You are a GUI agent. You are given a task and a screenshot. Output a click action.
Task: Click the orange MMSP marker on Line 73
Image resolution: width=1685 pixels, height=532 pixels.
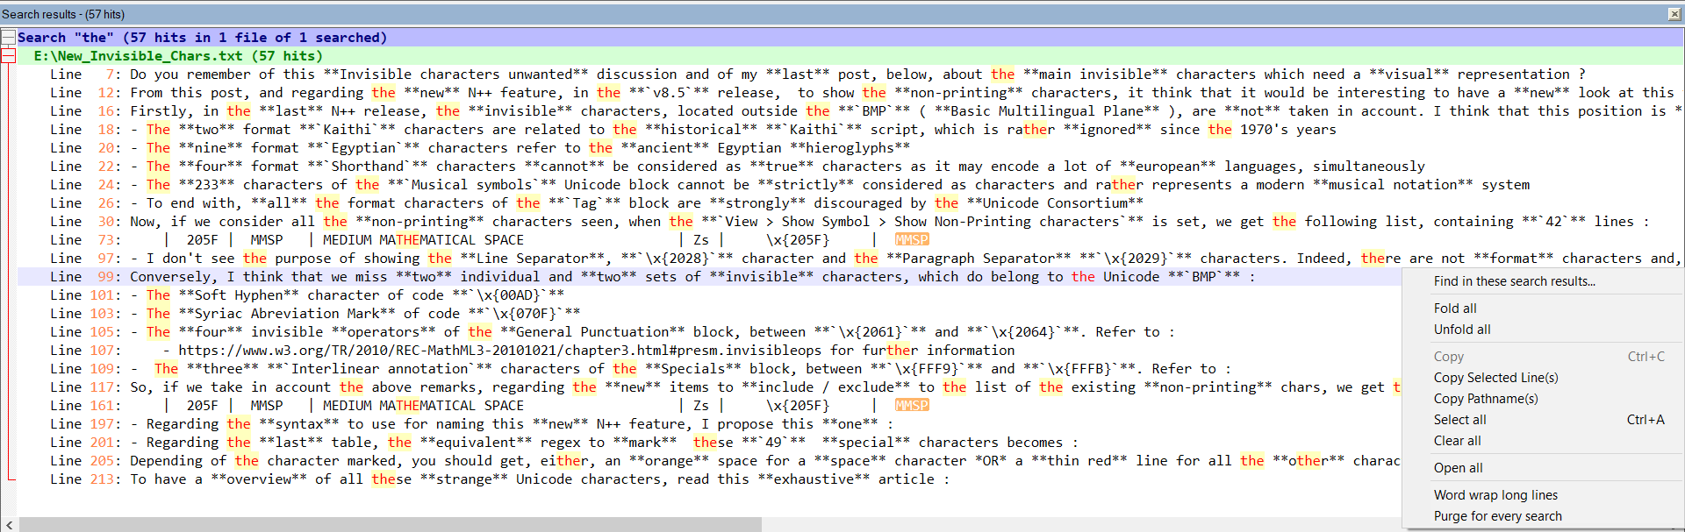click(911, 240)
